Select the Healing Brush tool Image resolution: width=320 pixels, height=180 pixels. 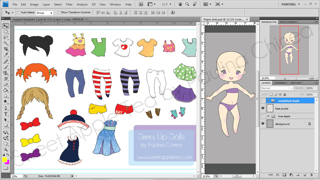pos(6,61)
